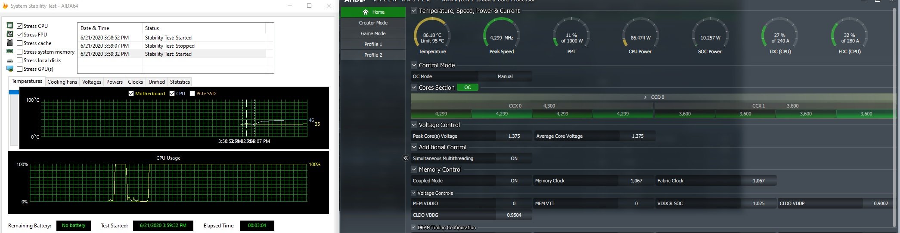Collapse the Additional Control section
Screen dimensions: 900x233
click(x=414, y=147)
